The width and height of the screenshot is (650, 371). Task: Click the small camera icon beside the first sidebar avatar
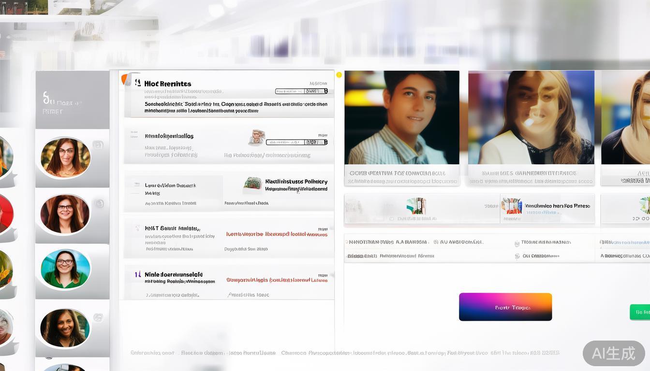click(x=98, y=144)
